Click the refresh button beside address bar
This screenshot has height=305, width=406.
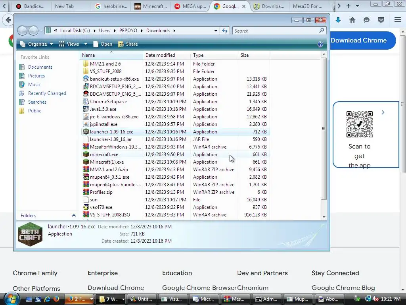pos(225,31)
